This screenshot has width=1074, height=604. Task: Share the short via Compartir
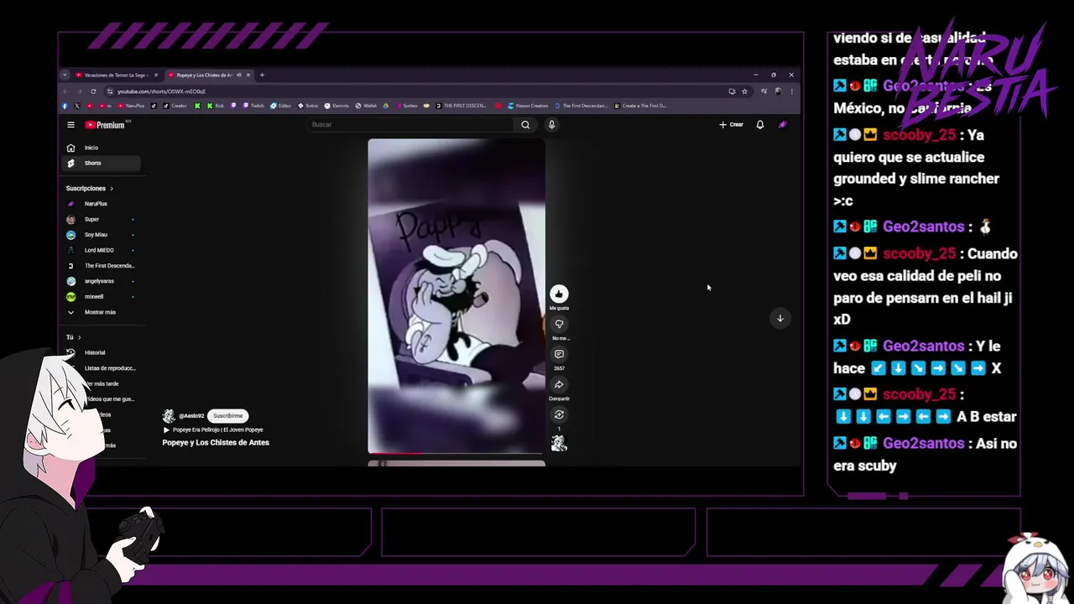559,384
